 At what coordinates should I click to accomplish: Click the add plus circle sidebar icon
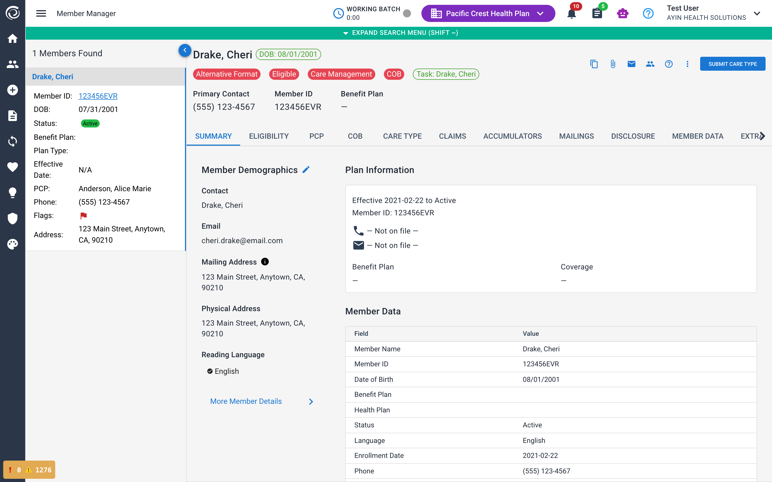click(x=12, y=90)
